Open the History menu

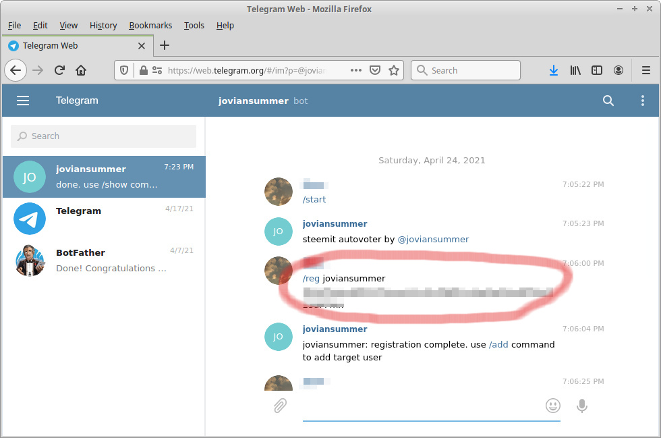click(x=103, y=26)
